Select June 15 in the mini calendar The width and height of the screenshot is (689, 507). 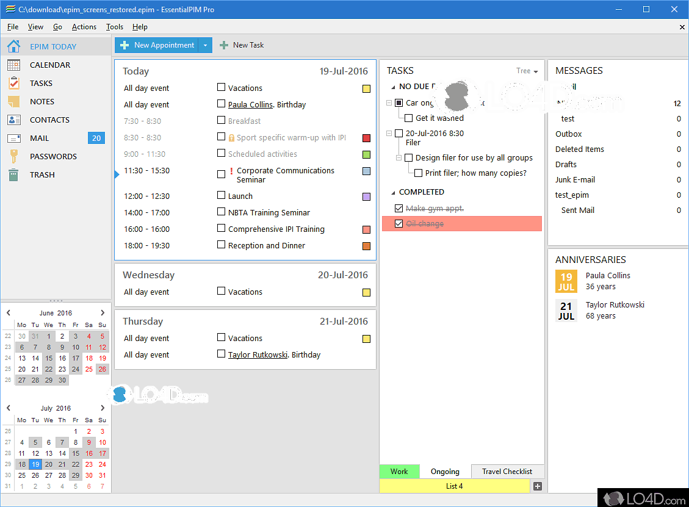point(49,358)
